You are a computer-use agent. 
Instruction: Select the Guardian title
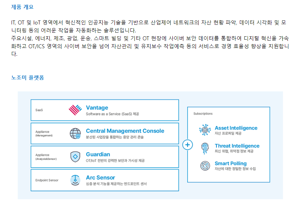click(98, 154)
